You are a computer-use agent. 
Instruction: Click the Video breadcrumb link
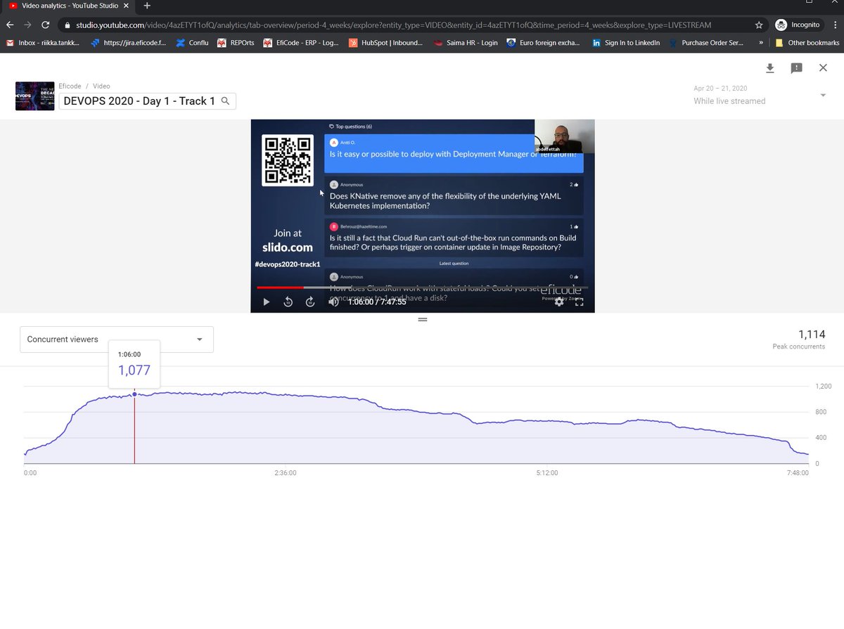[101, 86]
